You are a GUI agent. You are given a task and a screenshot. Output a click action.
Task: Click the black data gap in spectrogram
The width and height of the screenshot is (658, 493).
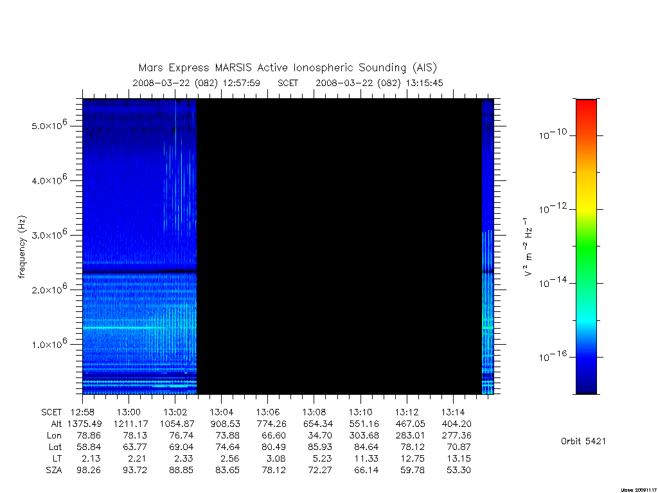click(x=339, y=246)
